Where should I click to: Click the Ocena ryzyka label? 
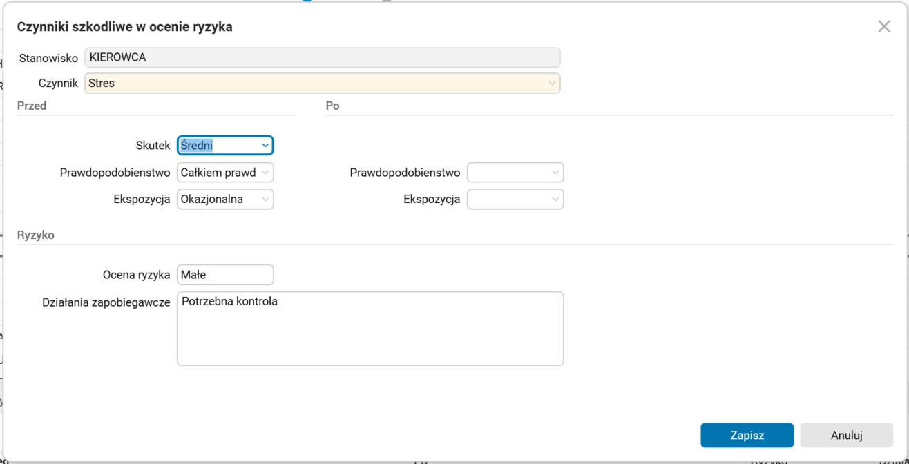[x=136, y=275]
